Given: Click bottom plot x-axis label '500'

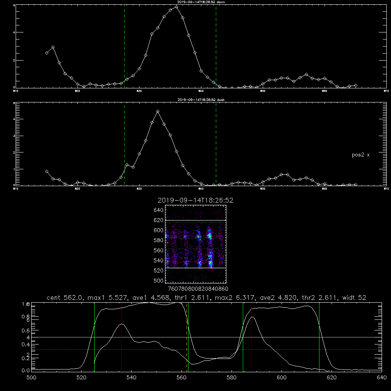Looking at the screenshot, I should (31, 378).
